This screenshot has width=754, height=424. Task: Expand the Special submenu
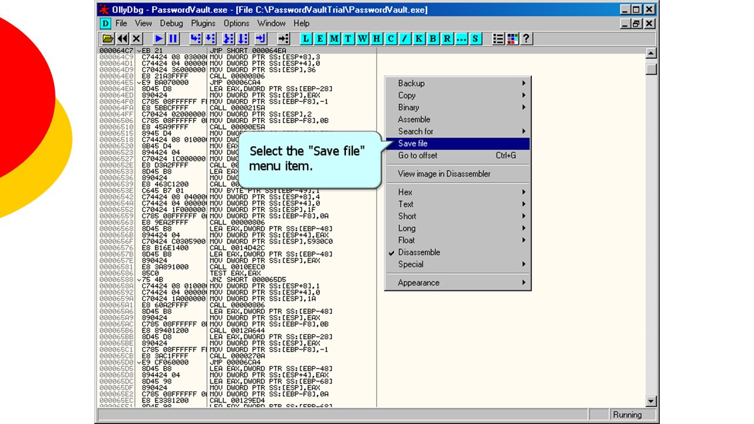(458, 264)
